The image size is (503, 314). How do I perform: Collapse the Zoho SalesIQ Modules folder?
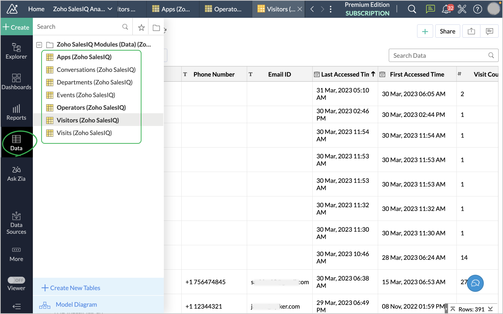pos(39,45)
